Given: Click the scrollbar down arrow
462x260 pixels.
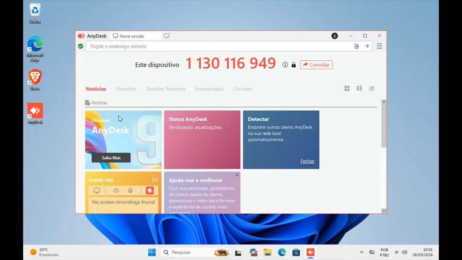Looking at the screenshot, I should pos(384,211).
